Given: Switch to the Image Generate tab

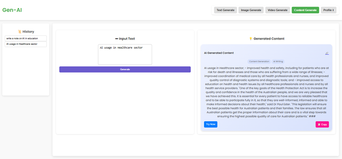Looking at the screenshot, I should (x=251, y=10).
